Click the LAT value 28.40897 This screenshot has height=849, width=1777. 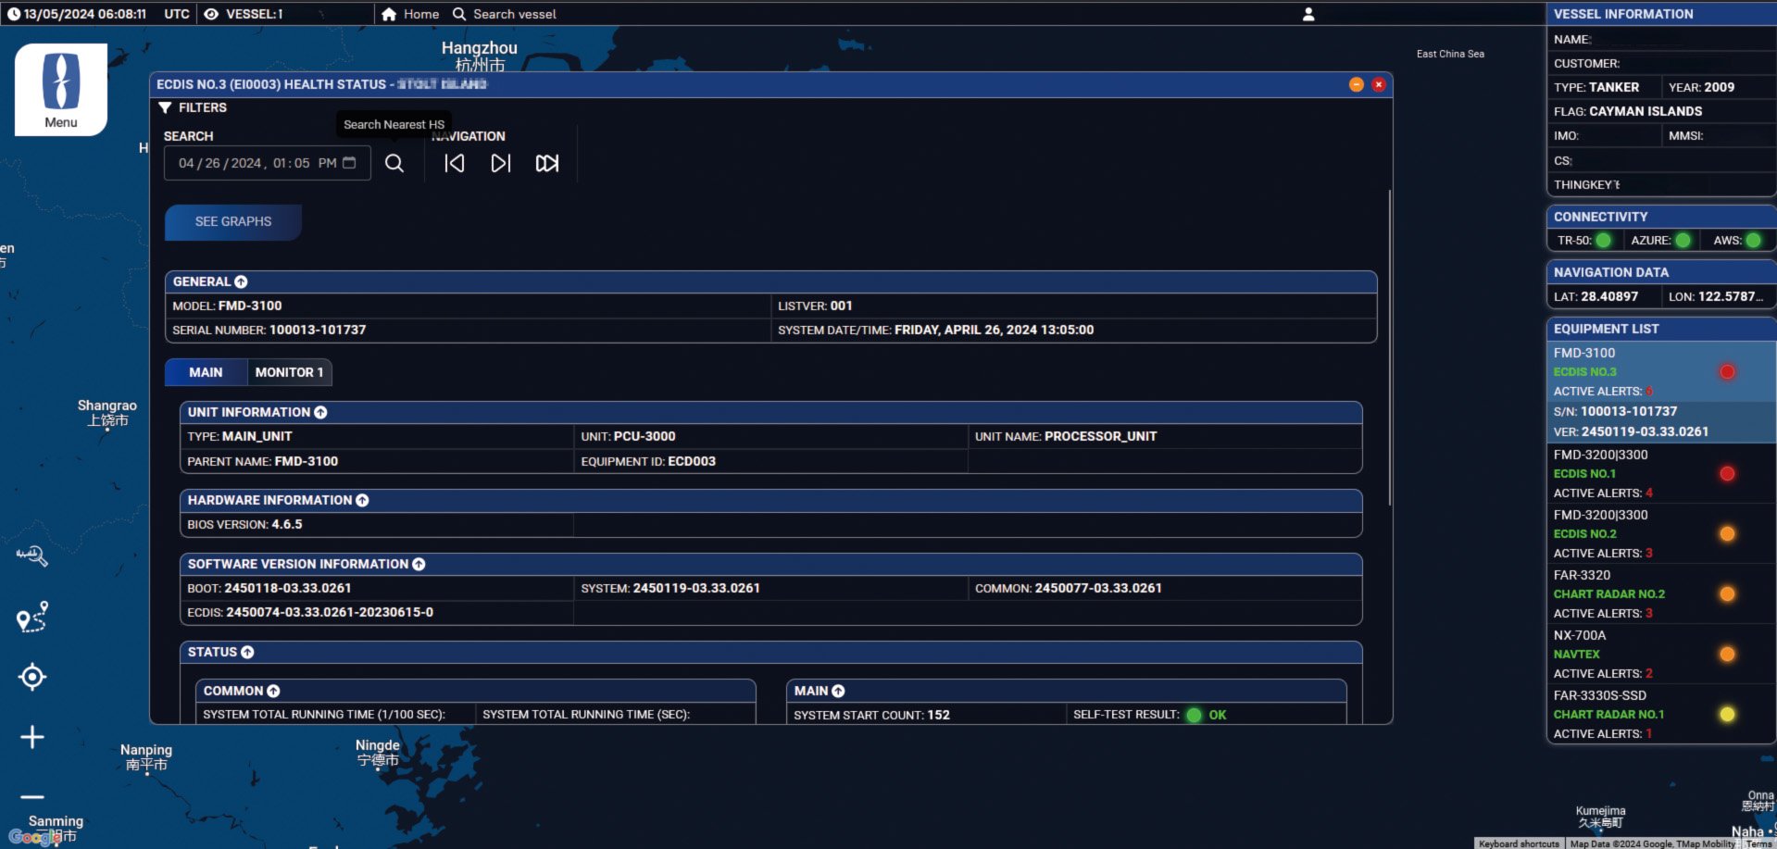click(x=1609, y=297)
